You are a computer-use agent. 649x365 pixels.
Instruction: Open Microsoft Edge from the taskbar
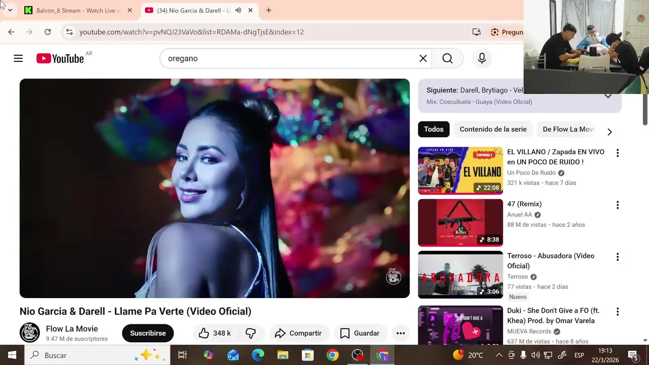pos(258,355)
